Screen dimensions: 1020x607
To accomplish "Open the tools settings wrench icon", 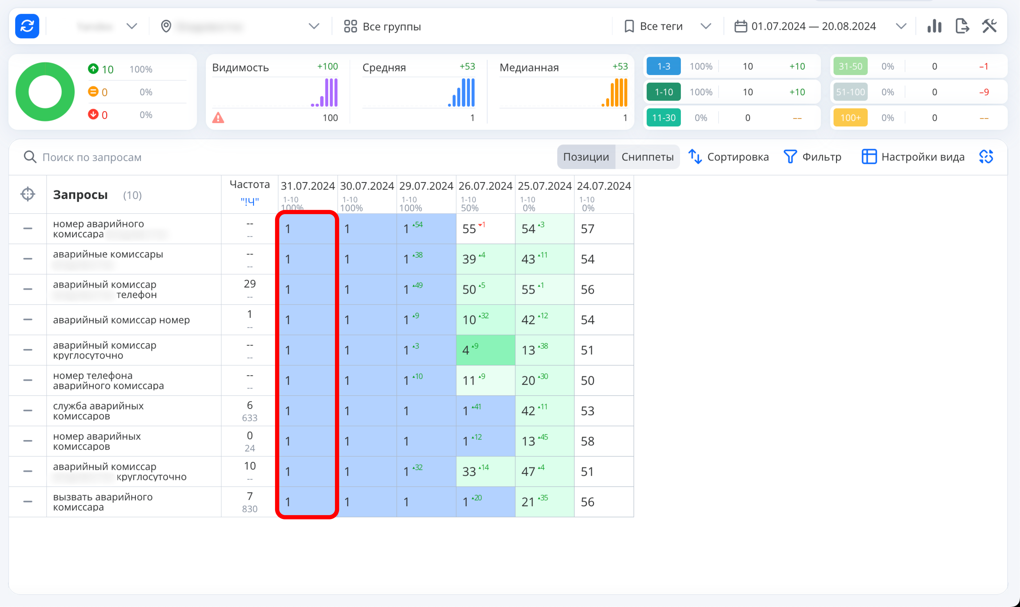I will tap(989, 26).
